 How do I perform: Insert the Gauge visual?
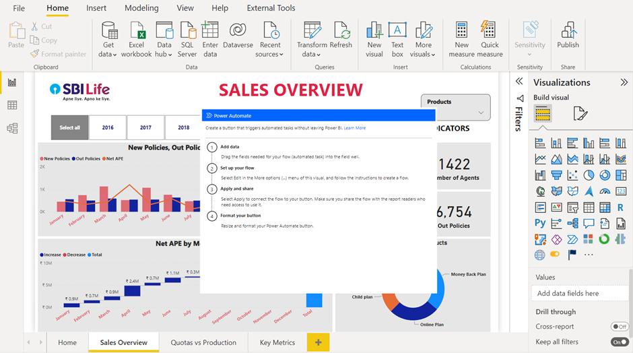[x=605, y=191]
